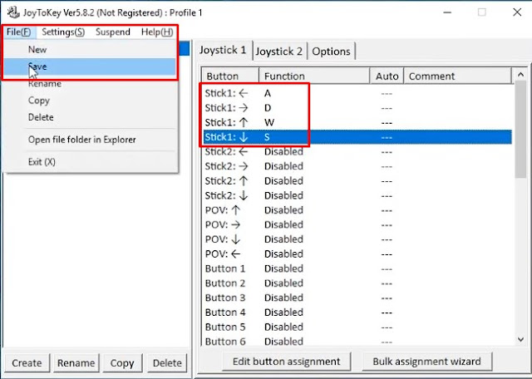Viewport: 532px width, 379px height.
Task: Select the POV up arrow row
Action: pos(357,210)
